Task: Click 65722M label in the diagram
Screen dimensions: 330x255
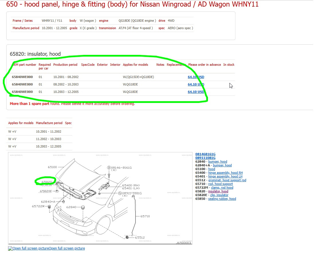Action: (x=38, y=206)
